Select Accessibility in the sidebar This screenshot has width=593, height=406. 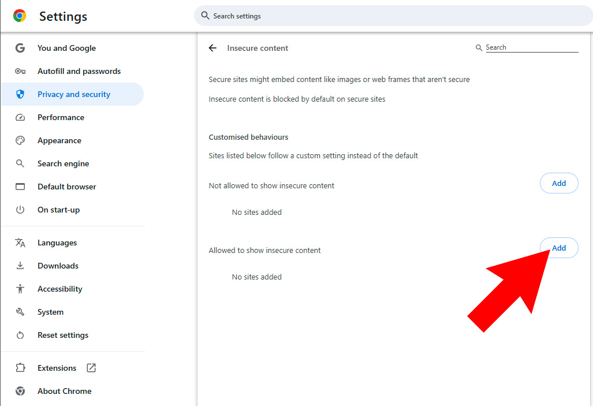(x=59, y=289)
